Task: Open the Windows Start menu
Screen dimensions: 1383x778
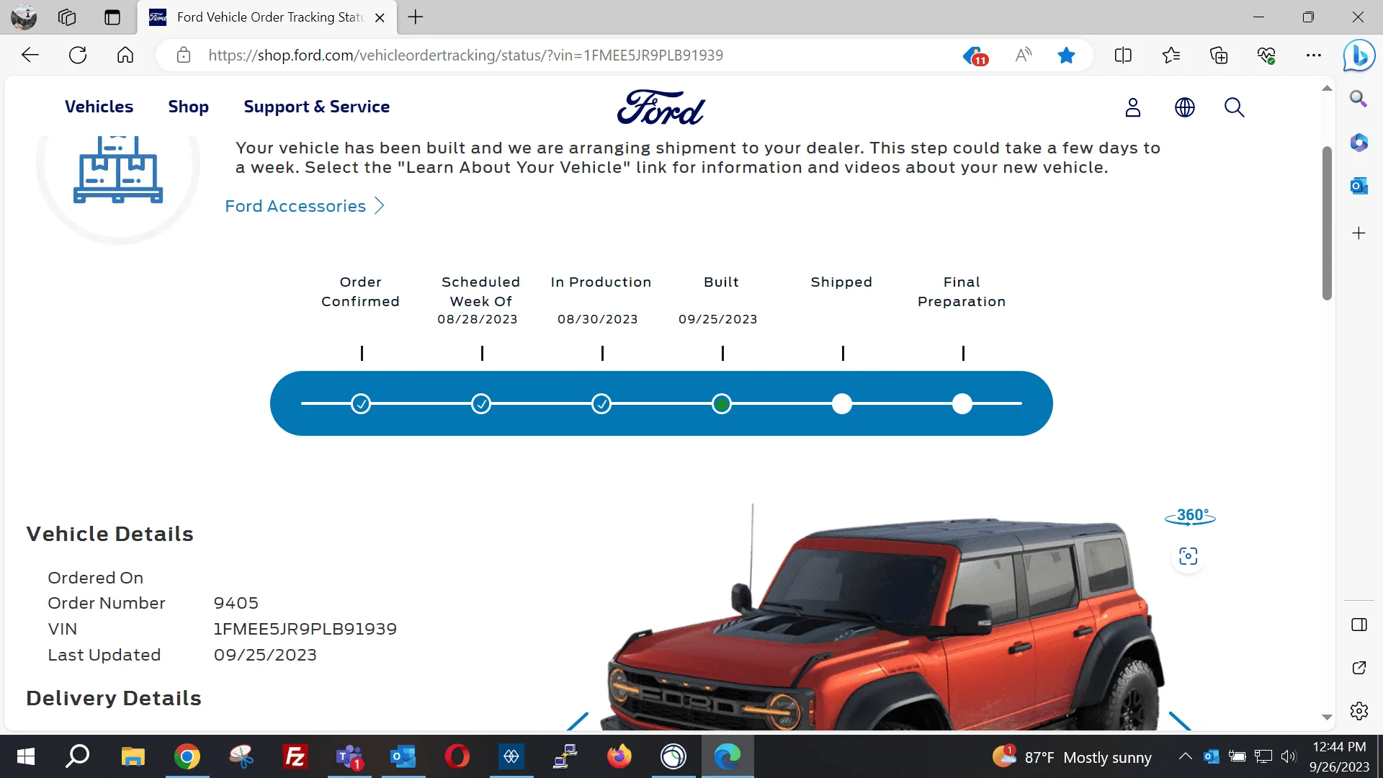Action: tap(26, 756)
